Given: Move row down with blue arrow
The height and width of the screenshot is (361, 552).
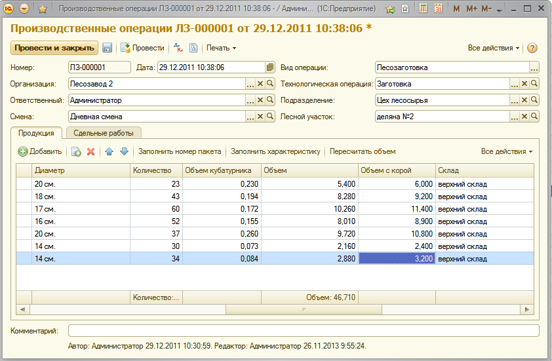Looking at the screenshot, I should pos(125,151).
